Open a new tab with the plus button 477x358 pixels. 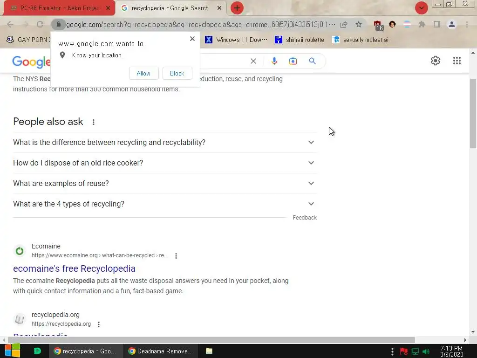[237, 8]
